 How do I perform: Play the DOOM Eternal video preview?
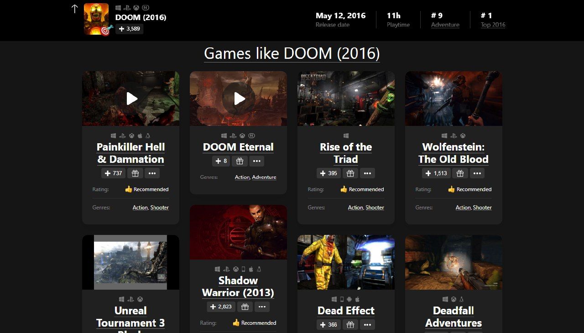point(239,99)
